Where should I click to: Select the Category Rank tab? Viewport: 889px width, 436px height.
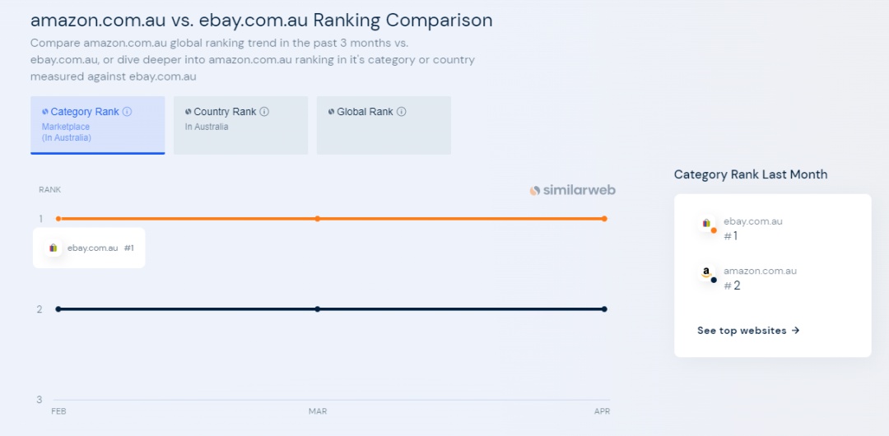tap(97, 125)
